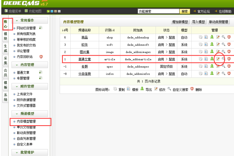Click red icon beside 内容回收站
Screen dimensions: 234x156
pos(41,57)
